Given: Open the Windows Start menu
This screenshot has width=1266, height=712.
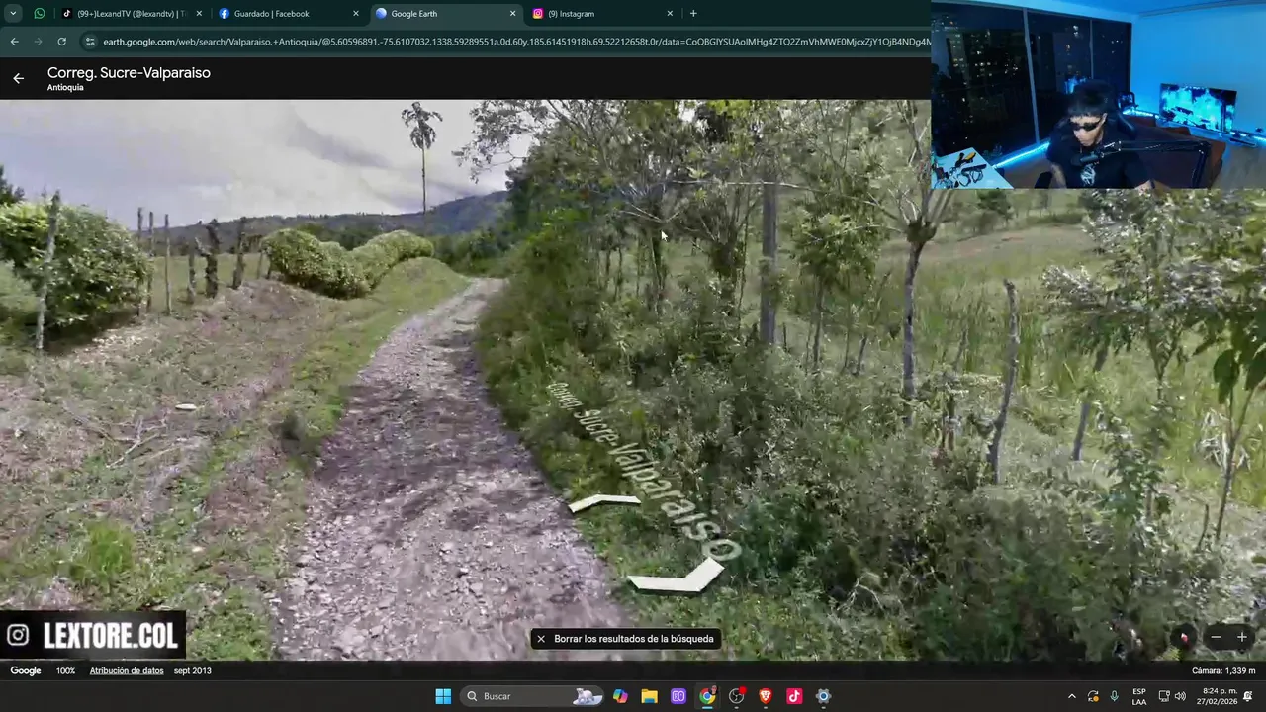Looking at the screenshot, I should point(443,696).
